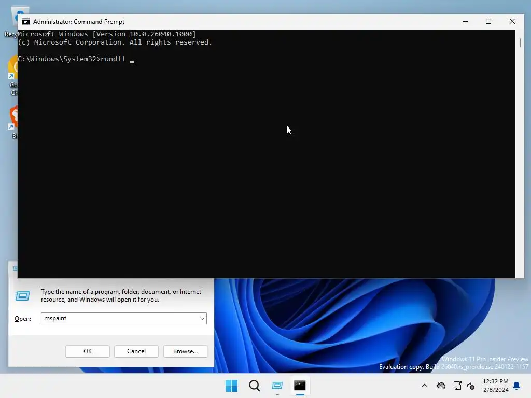The height and width of the screenshot is (398, 531).
Task: Click the Microsoft Windows version line
Action: point(107,34)
